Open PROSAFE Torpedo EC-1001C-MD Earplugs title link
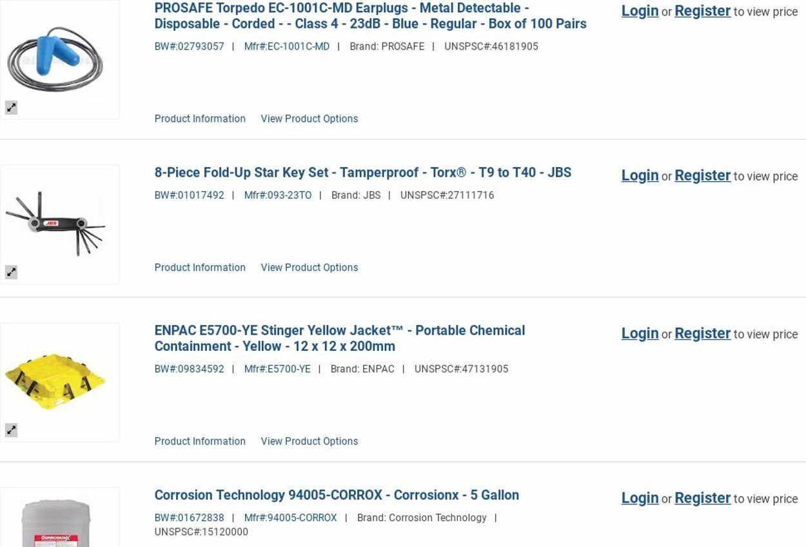Image resolution: width=806 pixels, height=547 pixels. 370,16
